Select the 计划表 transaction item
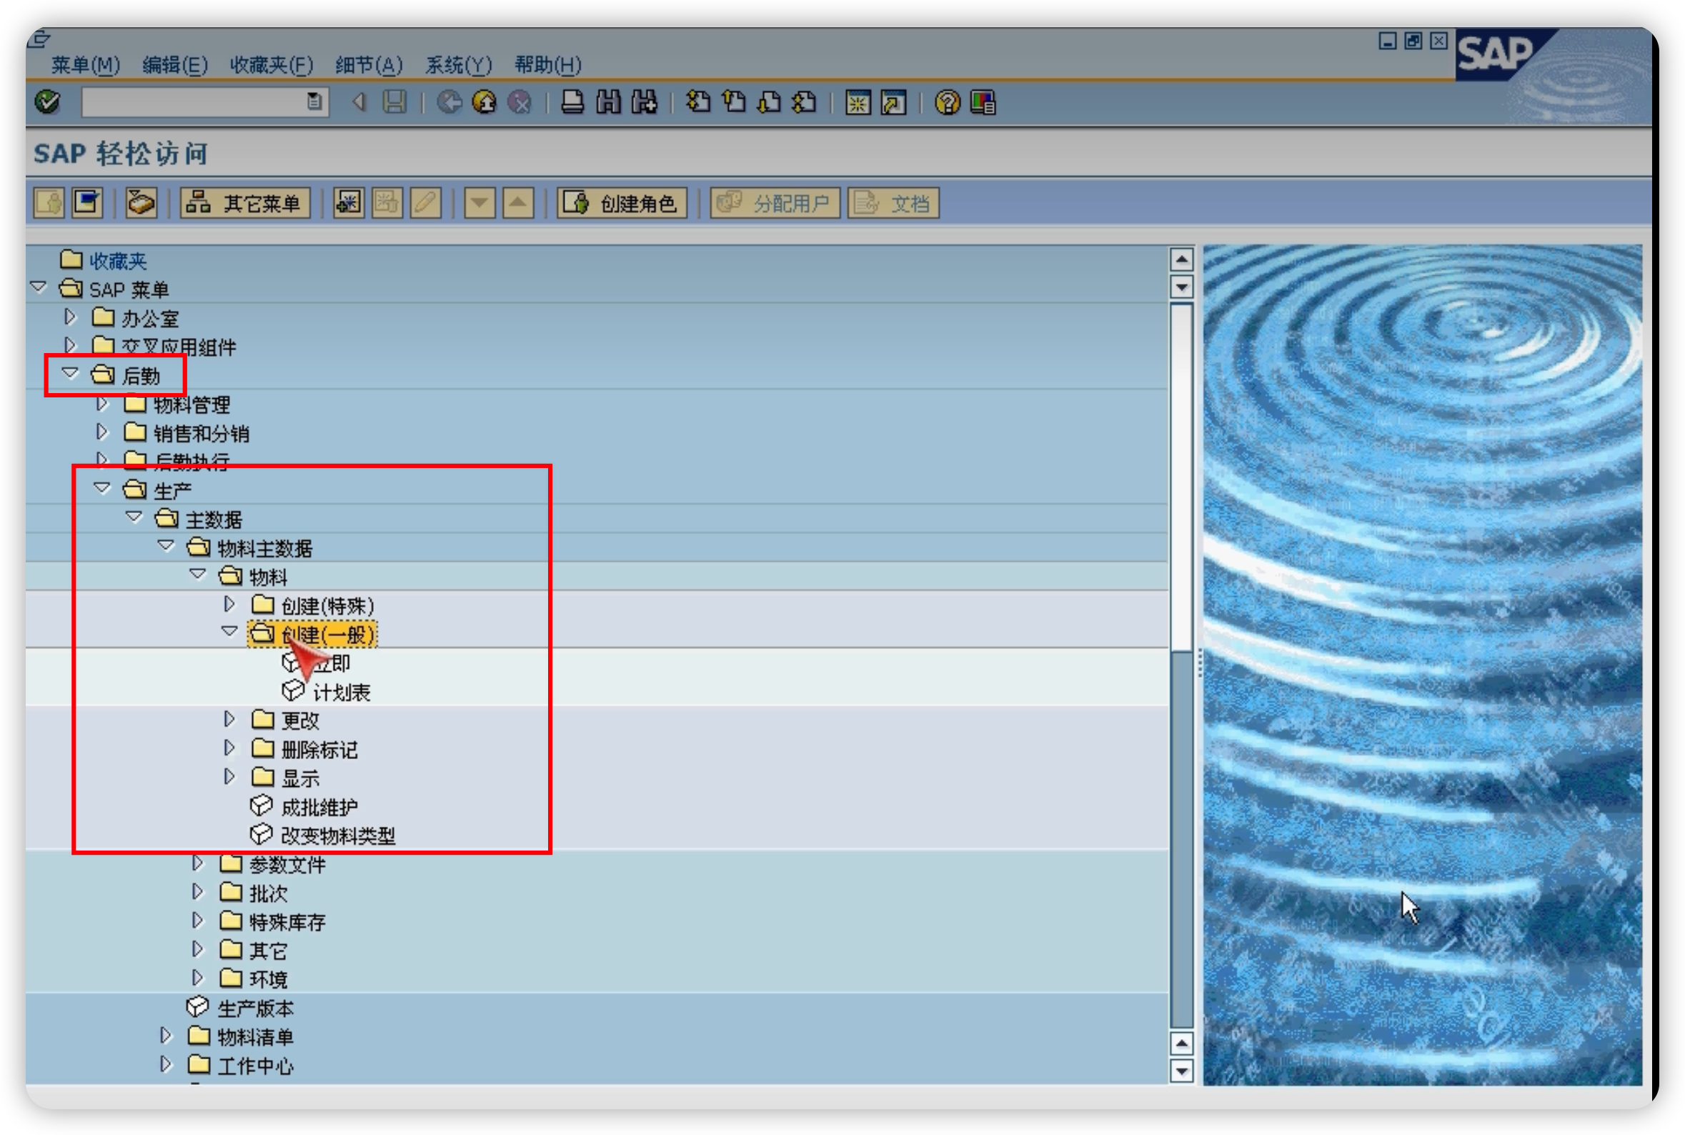The height and width of the screenshot is (1135, 1685). pos(341,693)
